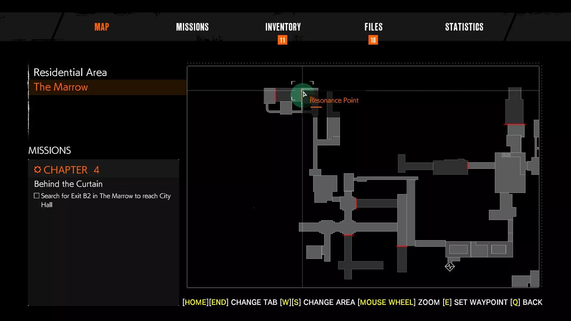This screenshot has height=321, width=571.
Task: Select The Marrow area entry
Action: [61, 87]
